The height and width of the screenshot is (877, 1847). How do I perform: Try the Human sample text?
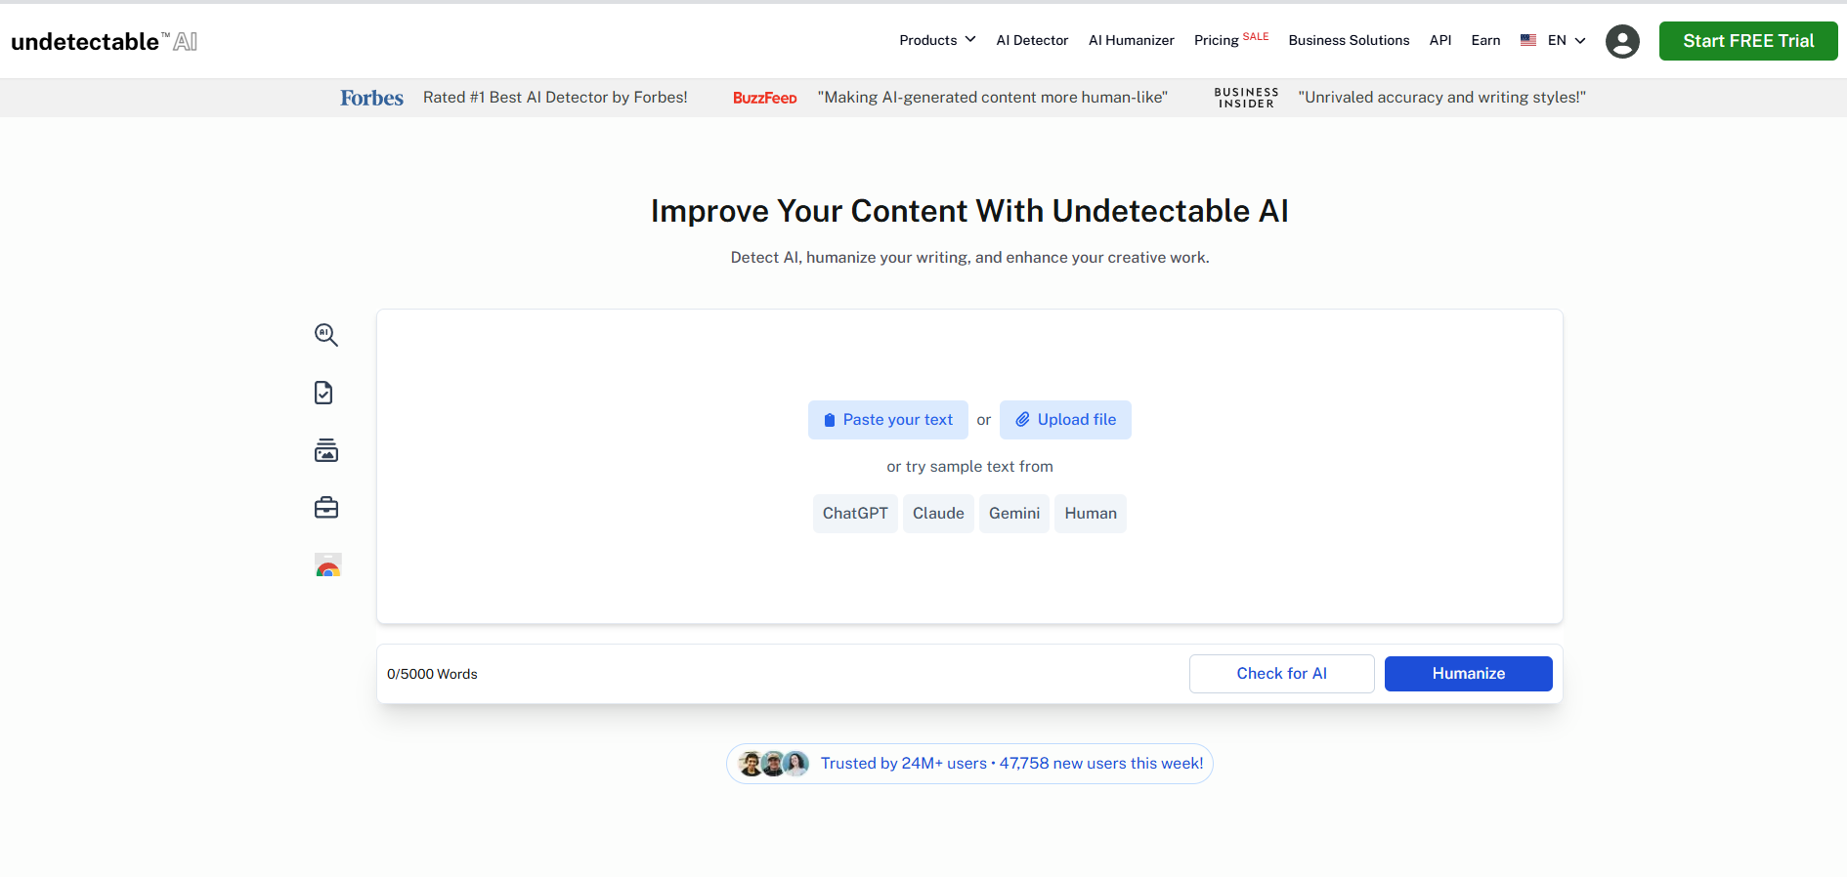point(1091,514)
